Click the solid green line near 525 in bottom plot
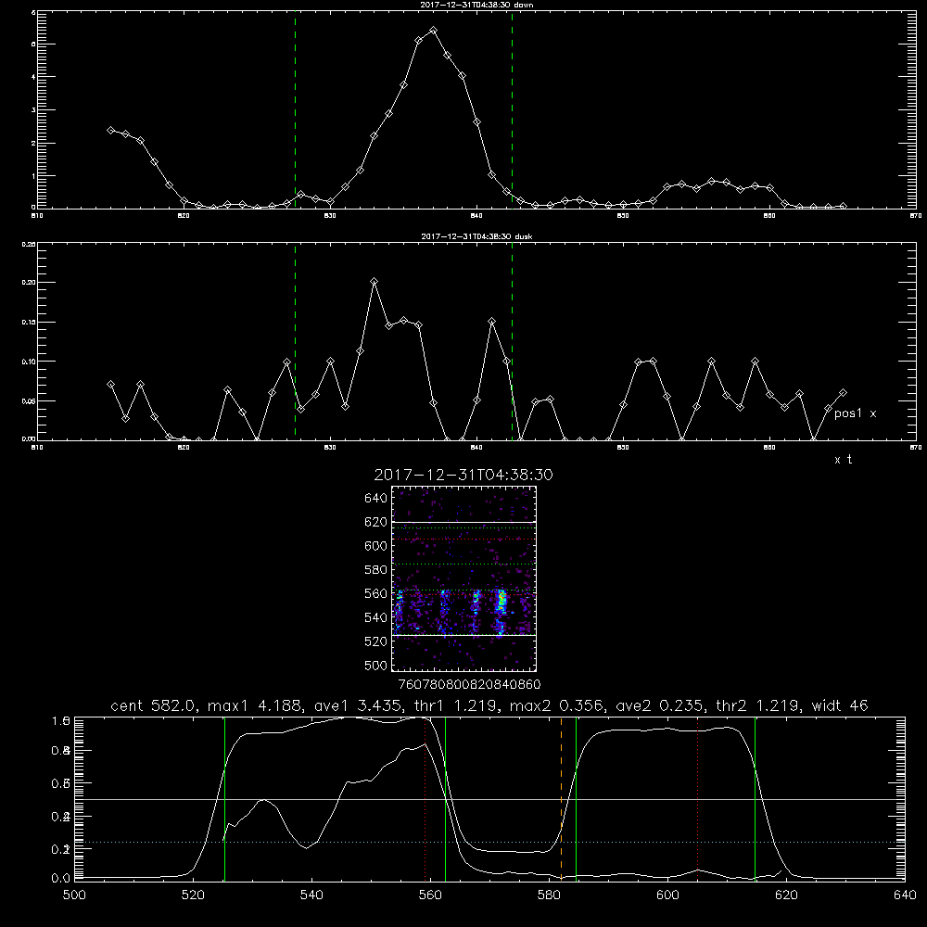 [224, 798]
